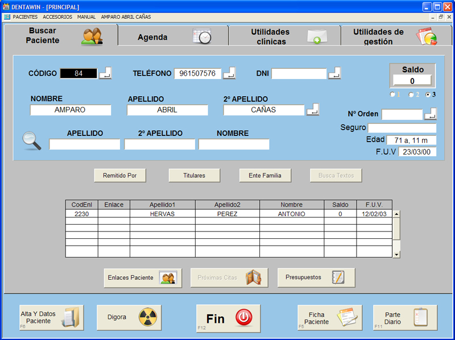Open Ficha Paciente record
The image size is (455, 340).
click(x=329, y=317)
